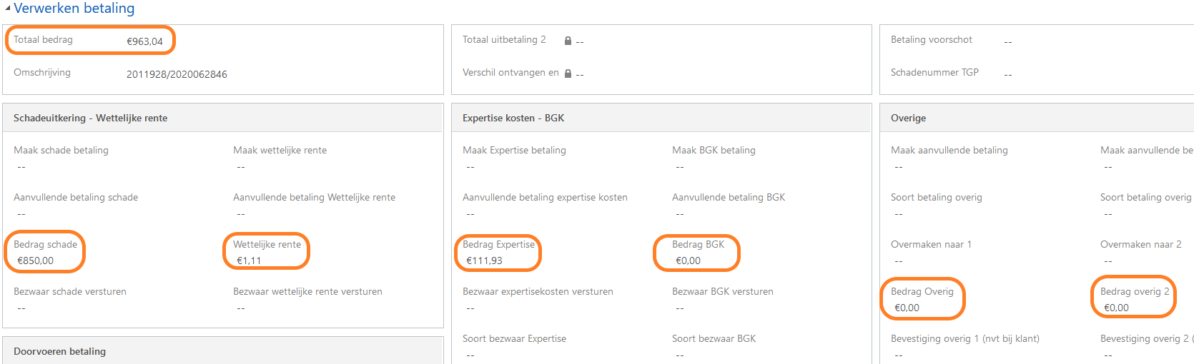The image size is (1194, 364).
Task: Collapse the Verwerken betaling section
Action: pyautogui.click(x=7, y=9)
